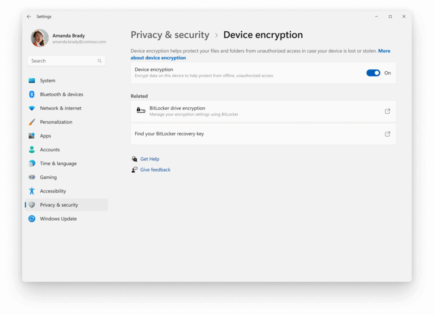Click the BitLocker drive lock icon
This screenshot has width=434, height=315.
point(141,111)
